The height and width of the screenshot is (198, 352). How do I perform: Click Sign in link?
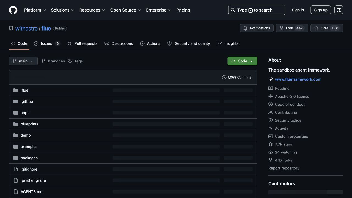point(298,10)
